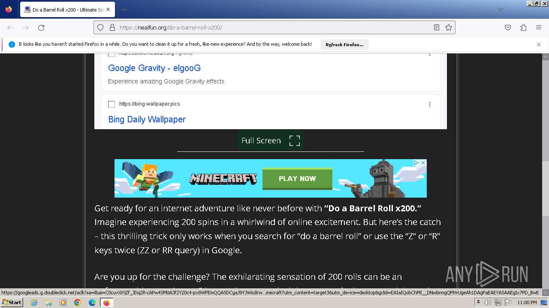Screen dimensions: 549x308
Task: Toggle reader view in the address bar
Action: [x=437, y=27]
